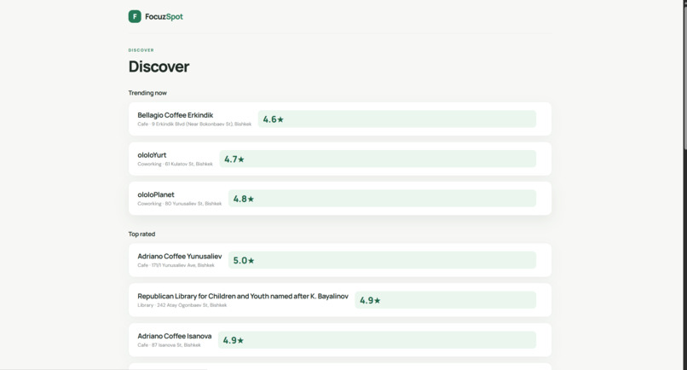687x370 pixels.
Task: Click the 4.9 star rating of Adriano Coffee Isanova
Action: pos(377,340)
